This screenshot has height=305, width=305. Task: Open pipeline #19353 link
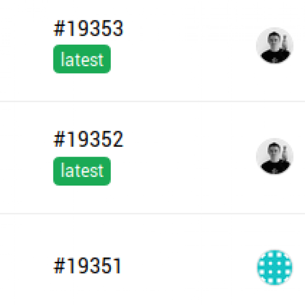88,29
